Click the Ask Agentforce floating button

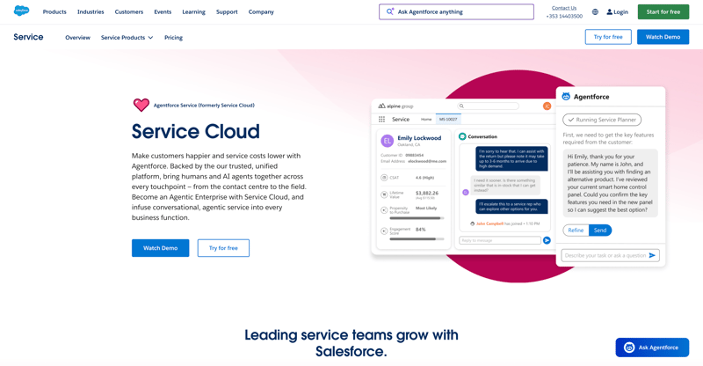click(652, 348)
